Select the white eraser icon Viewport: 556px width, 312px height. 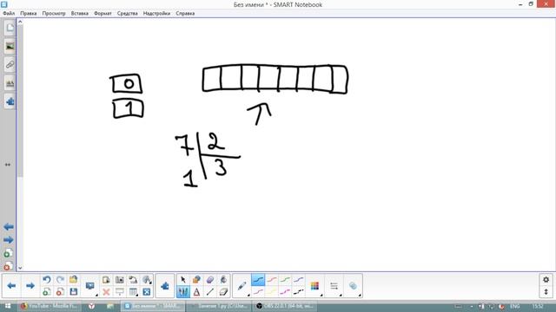(223, 292)
